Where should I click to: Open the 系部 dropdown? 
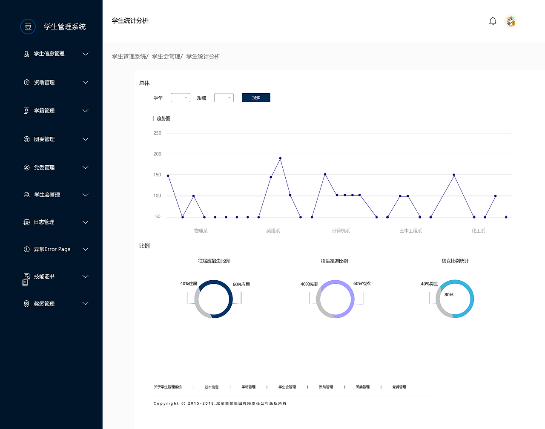pyautogui.click(x=224, y=98)
